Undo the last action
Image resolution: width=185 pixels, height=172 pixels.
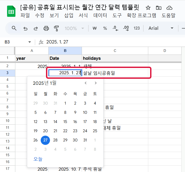pos(25,28)
